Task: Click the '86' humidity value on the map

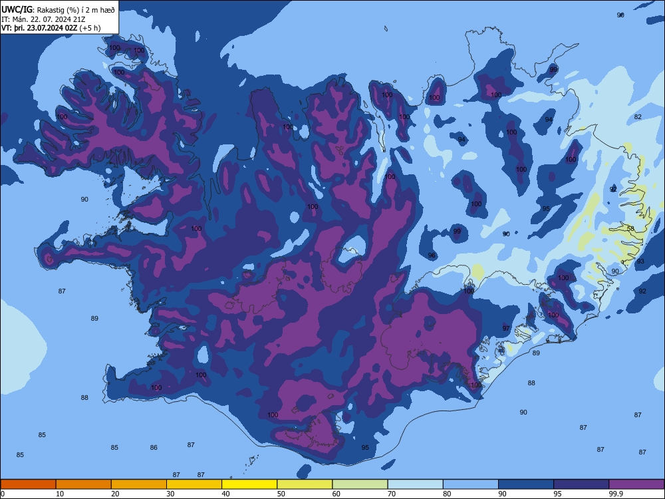Action: [154, 447]
